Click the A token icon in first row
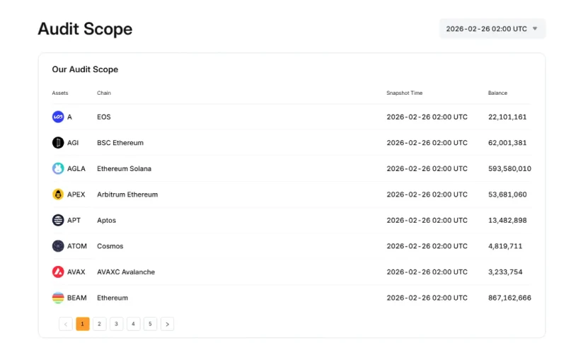Image resolution: width=566 pixels, height=343 pixels. coord(58,117)
